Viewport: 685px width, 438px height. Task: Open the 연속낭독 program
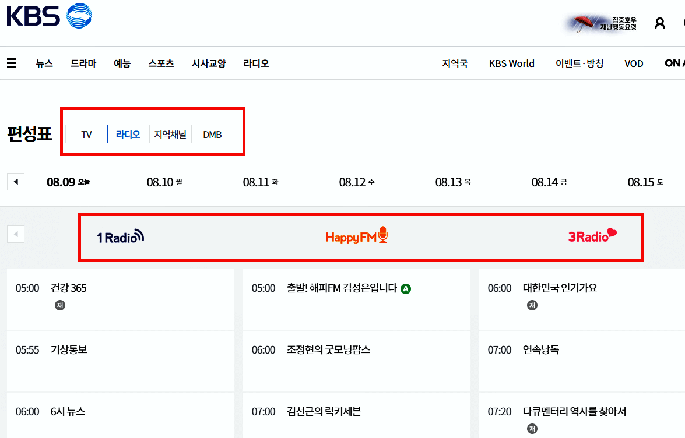click(541, 350)
